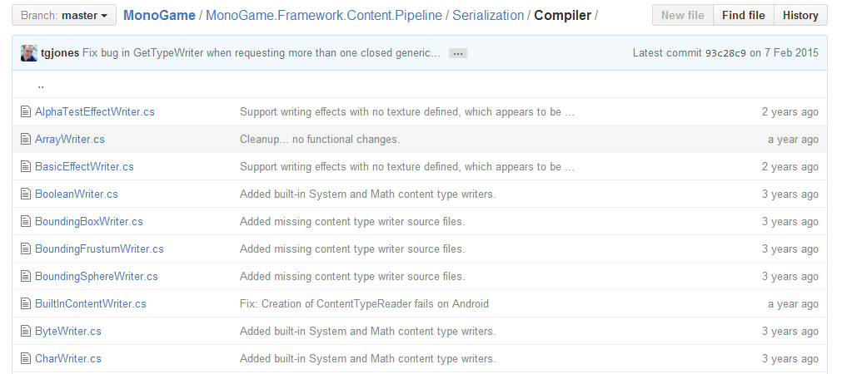The height and width of the screenshot is (374, 842).
Task: Open BoundingSphereWriter.cs commit message link
Action: click(x=352, y=277)
